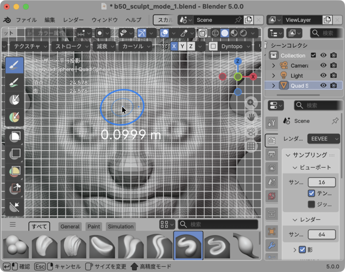Collapse the サンプリング panel
Viewport: 345px width, 272px height.
tap(288, 155)
